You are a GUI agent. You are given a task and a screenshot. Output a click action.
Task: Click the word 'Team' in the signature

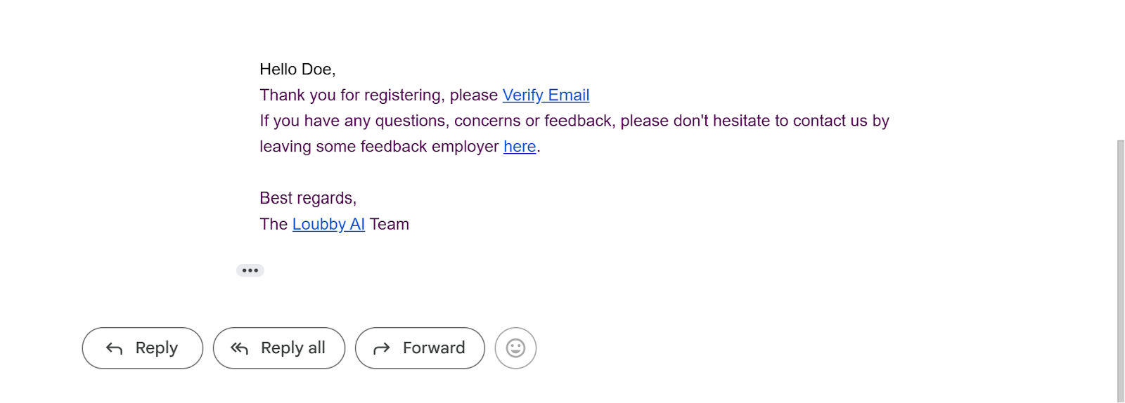click(x=390, y=224)
